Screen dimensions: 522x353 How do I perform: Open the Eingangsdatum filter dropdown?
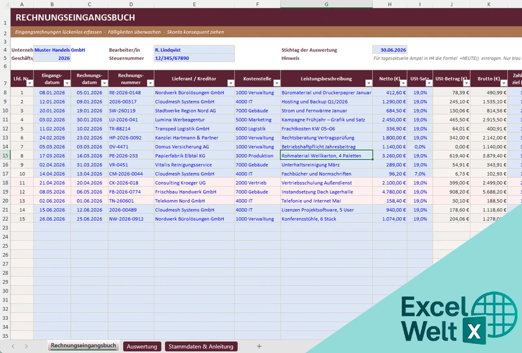[x=67, y=83]
